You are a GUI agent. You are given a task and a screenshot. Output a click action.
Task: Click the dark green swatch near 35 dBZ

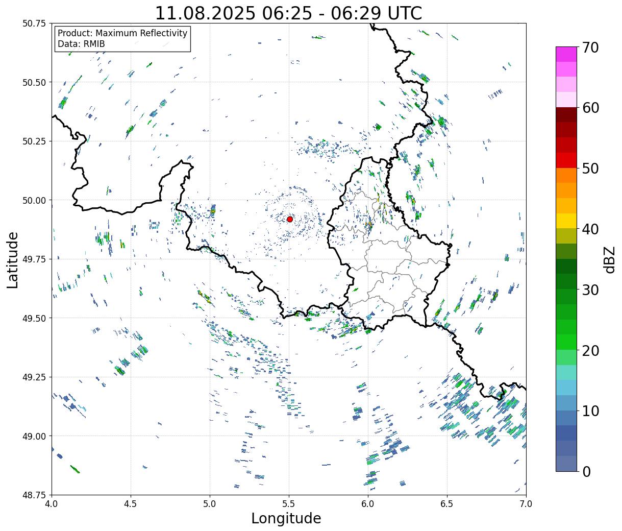click(566, 267)
